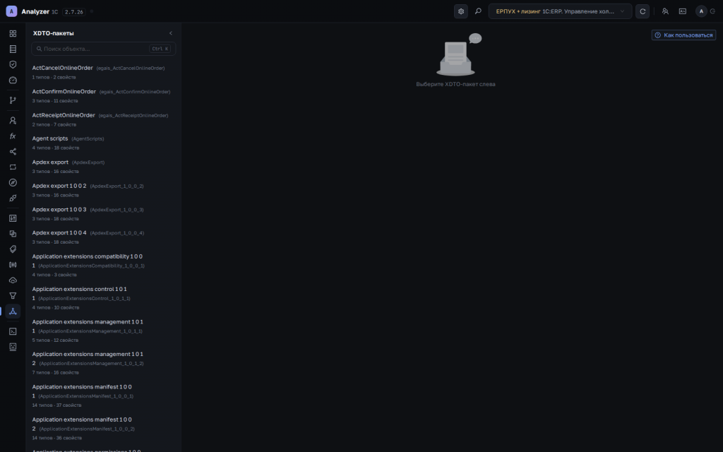Image resolution: width=723 pixels, height=452 pixels.
Task: Open the AI chip settings icon in the top bar
Action: point(460,11)
